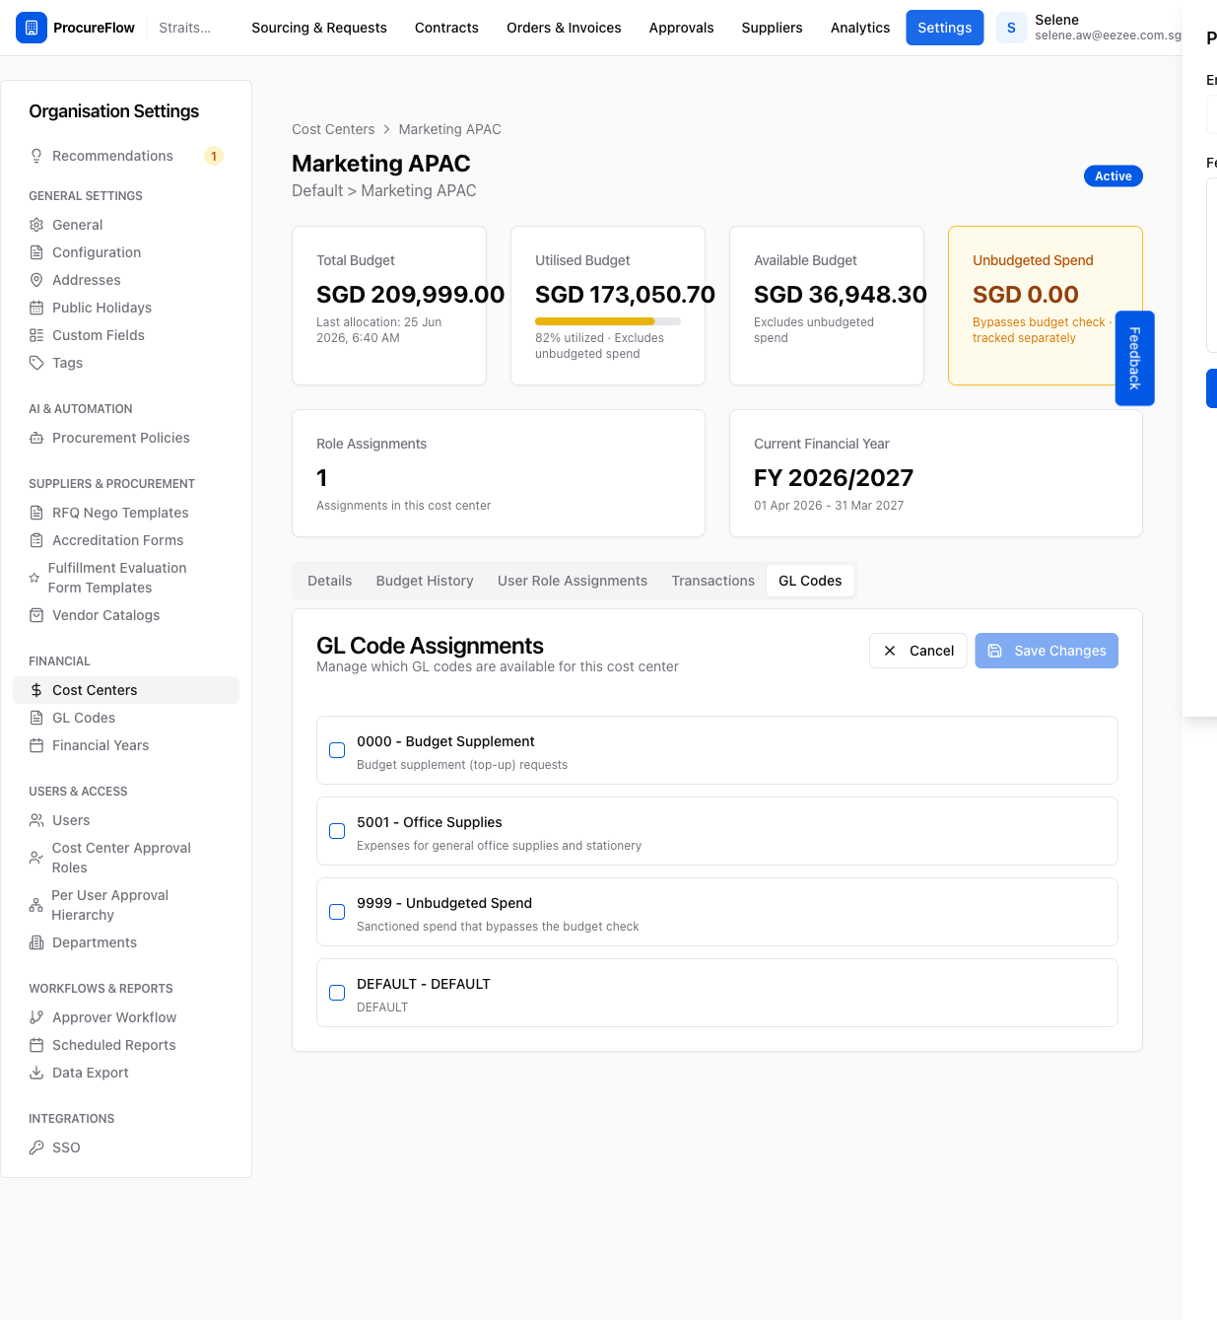Open the Selene user account menu
Viewport: 1217px width, 1320px height.
click(1089, 28)
